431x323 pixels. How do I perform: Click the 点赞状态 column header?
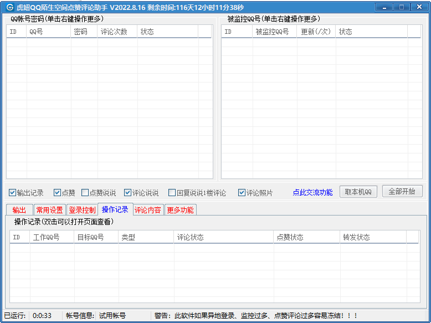click(x=307, y=237)
